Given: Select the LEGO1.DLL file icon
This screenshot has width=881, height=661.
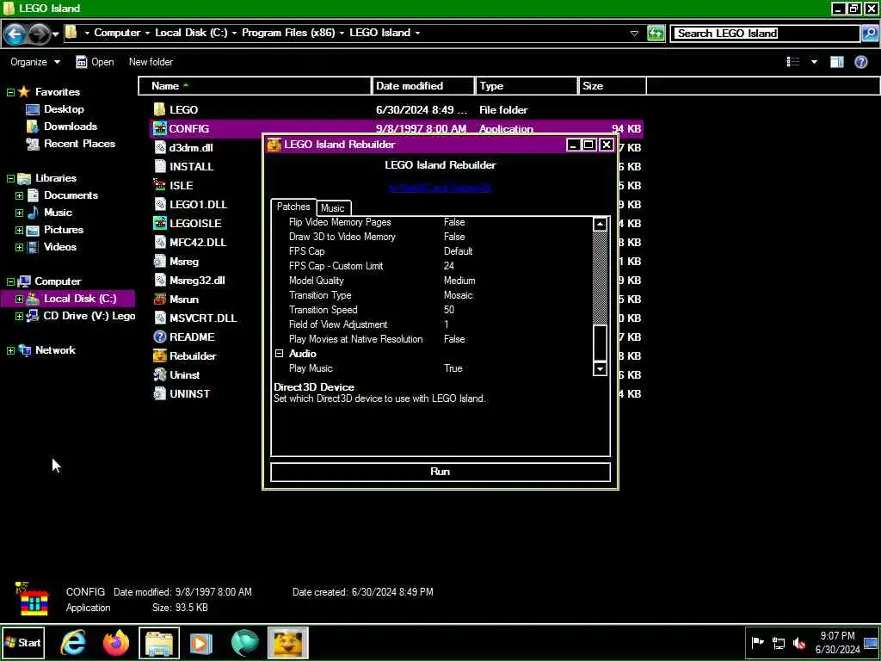Looking at the screenshot, I should coord(159,205).
